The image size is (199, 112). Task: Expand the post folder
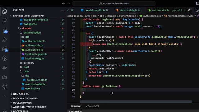[x=26, y=67]
